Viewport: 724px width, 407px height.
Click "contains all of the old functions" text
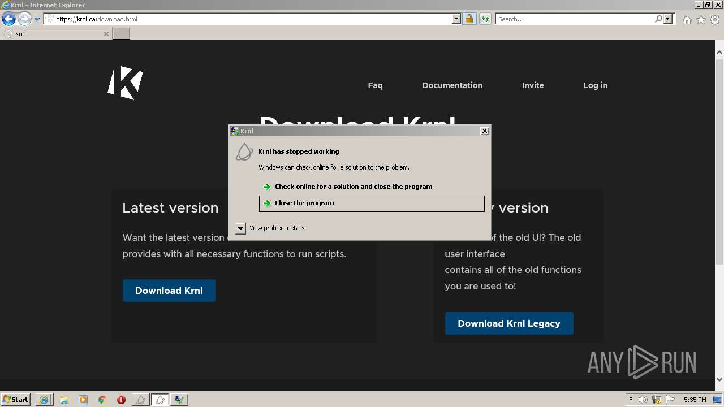point(513,270)
